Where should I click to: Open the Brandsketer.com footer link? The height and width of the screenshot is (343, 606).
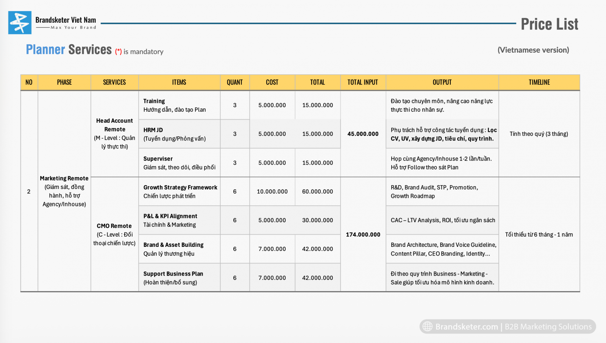[467, 327]
